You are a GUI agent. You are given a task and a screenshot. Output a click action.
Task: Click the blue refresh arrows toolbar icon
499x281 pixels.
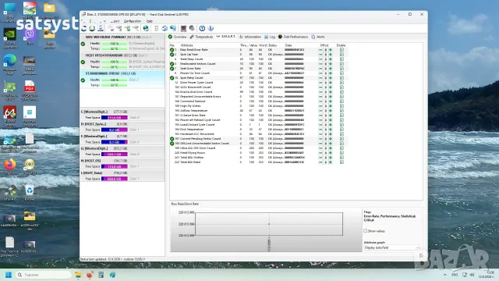tap(165, 28)
